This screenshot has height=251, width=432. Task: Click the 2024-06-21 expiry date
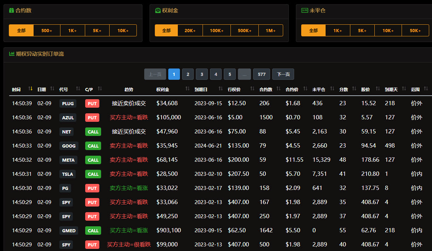pos(208,145)
